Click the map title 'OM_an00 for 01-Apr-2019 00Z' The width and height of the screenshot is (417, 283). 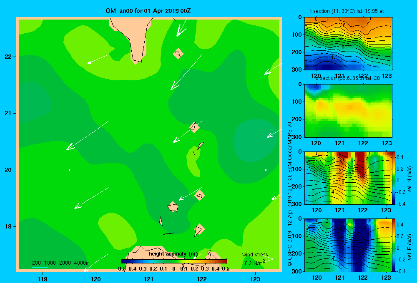pyautogui.click(x=148, y=11)
